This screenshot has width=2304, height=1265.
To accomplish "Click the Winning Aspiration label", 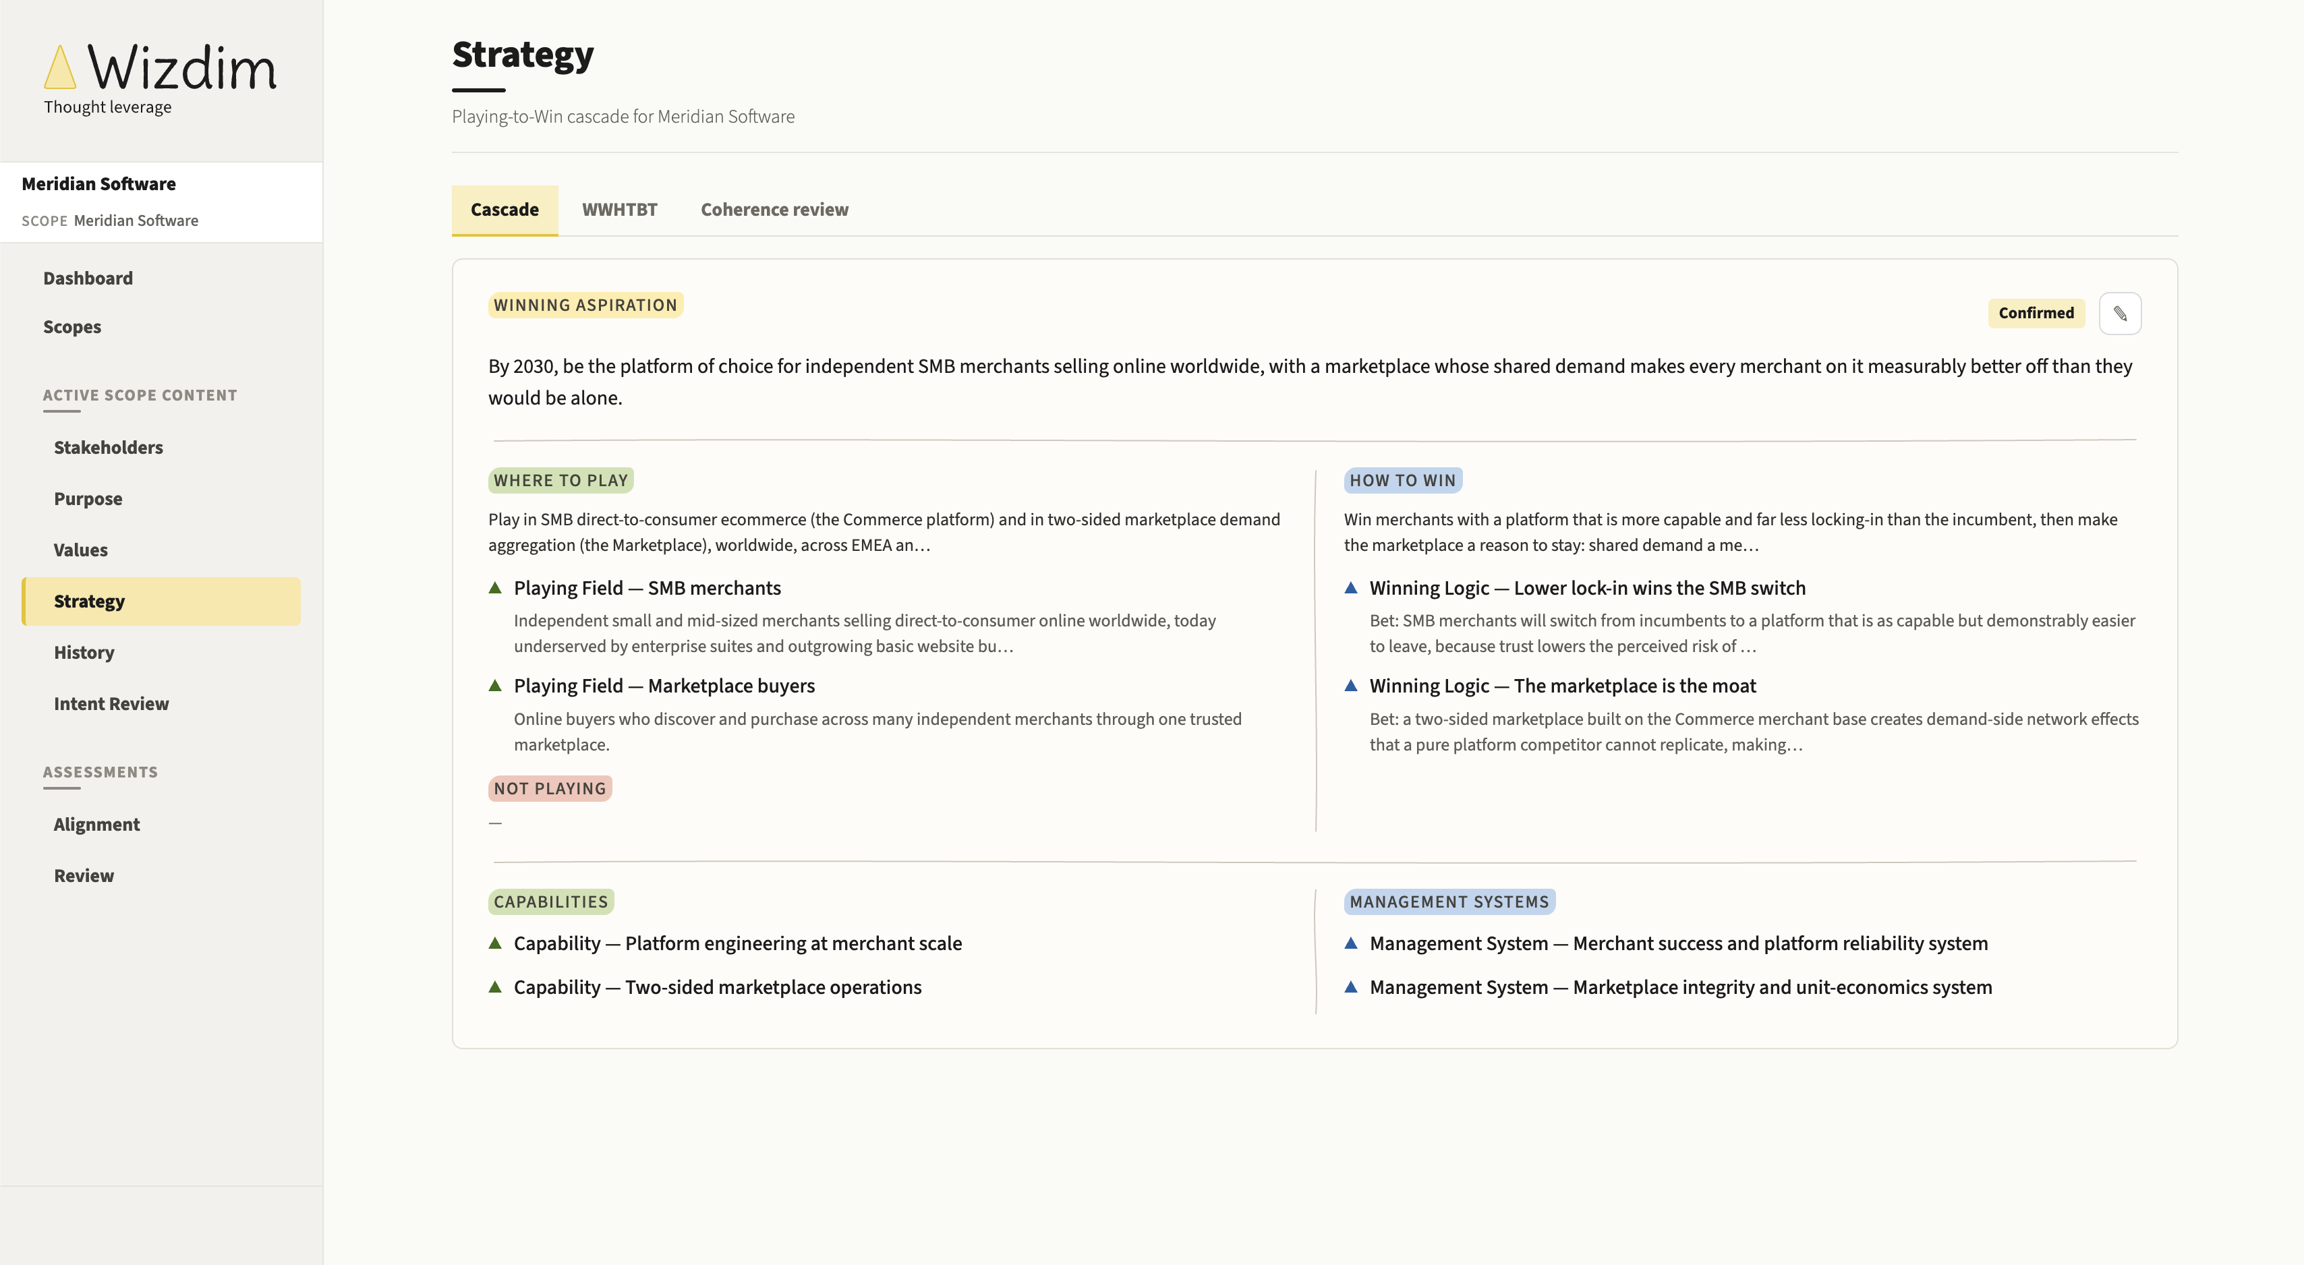I will point(585,305).
